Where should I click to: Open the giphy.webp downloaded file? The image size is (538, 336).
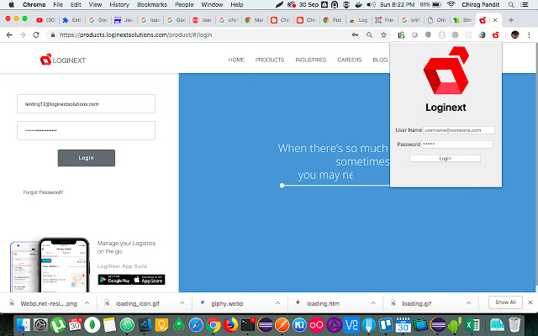point(227,303)
